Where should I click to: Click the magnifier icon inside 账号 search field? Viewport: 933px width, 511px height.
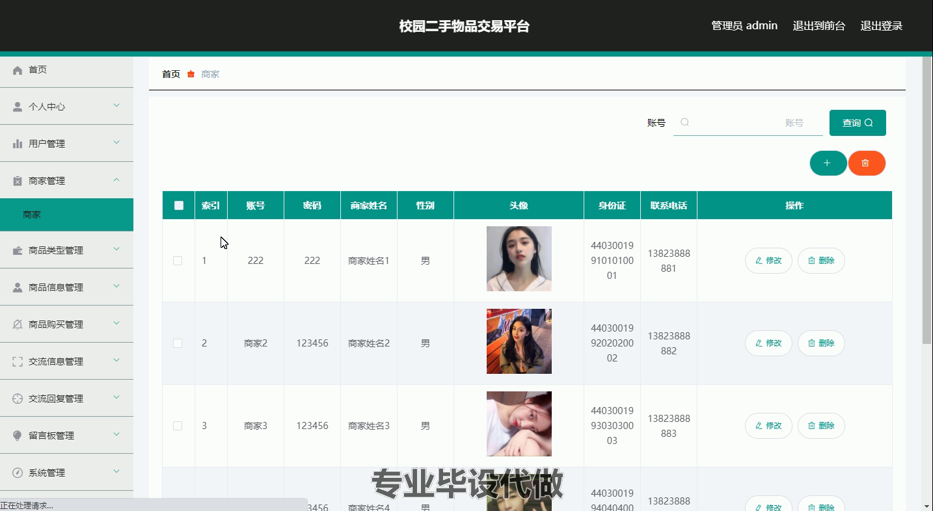click(x=684, y=122)
